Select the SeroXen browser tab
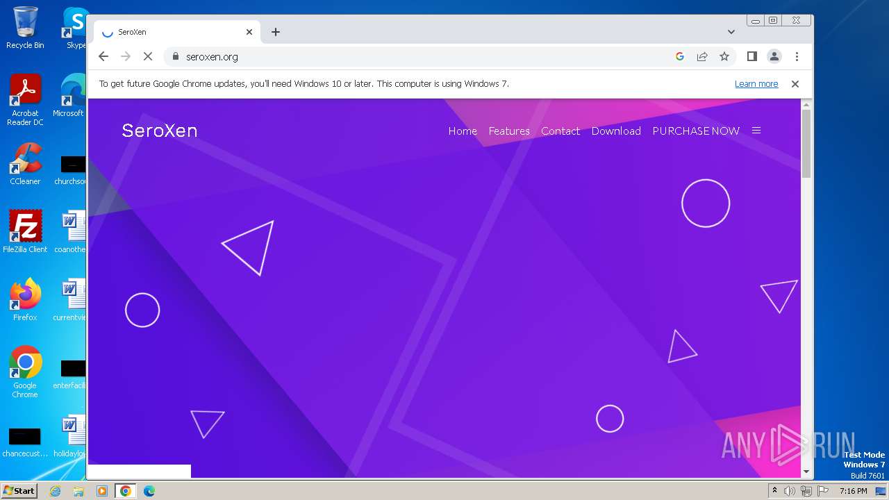This screenshot has width=889, height=500. 177,32
